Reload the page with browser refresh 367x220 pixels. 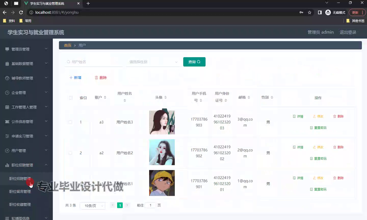pos(21,12)
